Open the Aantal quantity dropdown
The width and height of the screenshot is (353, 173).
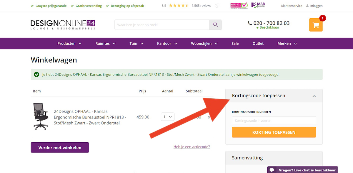tap(168, 117)
